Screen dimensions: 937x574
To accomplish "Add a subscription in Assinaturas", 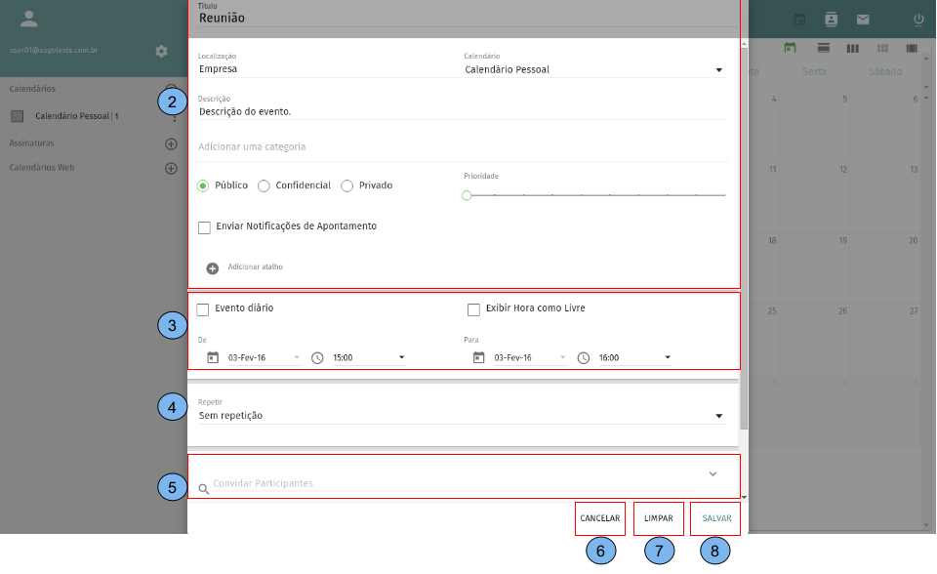I will (171, 143).
